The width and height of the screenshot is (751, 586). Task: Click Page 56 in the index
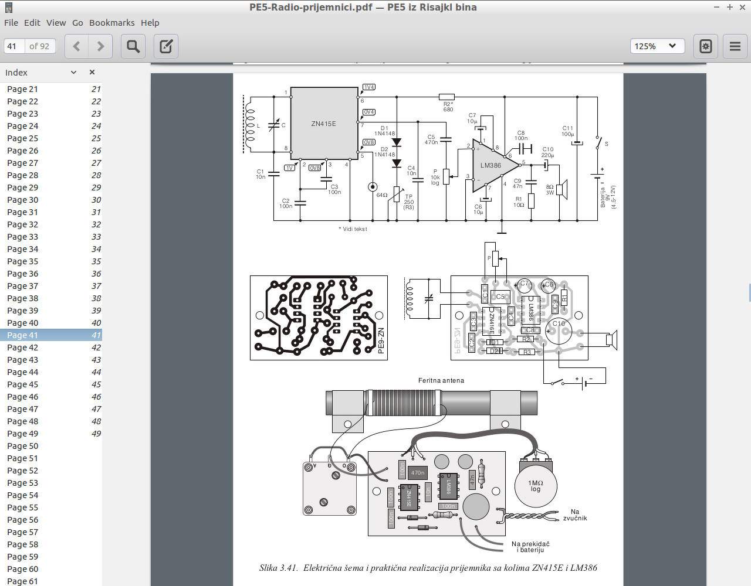coord(51,520)
